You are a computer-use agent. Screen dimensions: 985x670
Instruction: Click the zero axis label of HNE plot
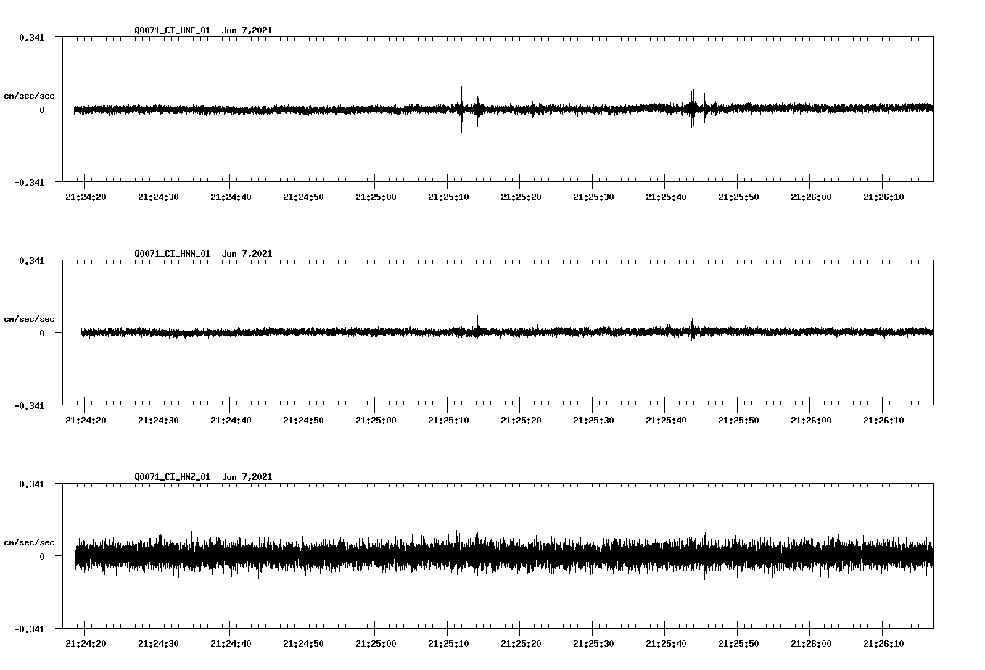click(x=42, y=109)
